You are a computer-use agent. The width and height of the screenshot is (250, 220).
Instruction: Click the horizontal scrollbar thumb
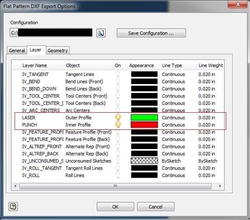point(115,186)
